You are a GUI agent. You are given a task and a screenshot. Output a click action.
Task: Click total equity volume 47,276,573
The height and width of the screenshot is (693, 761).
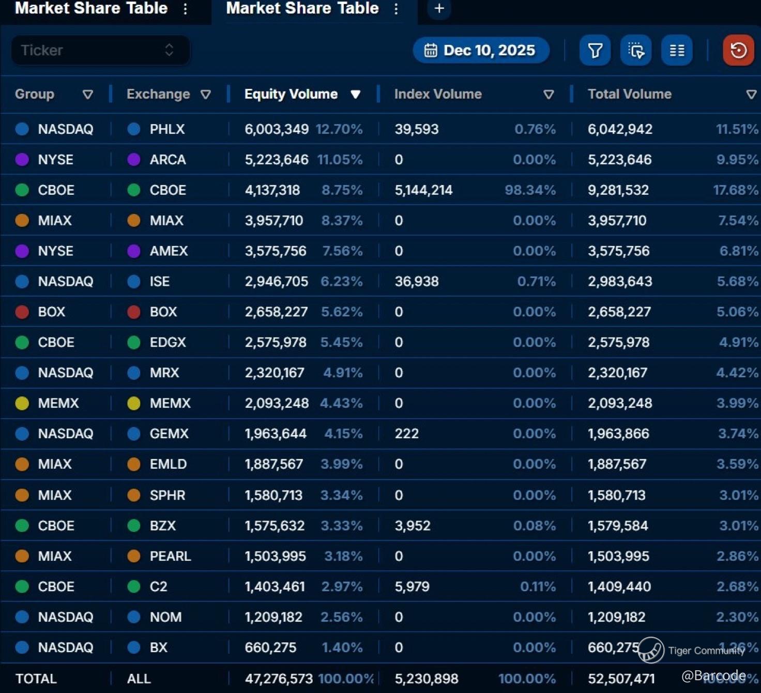tap(279, 679)
